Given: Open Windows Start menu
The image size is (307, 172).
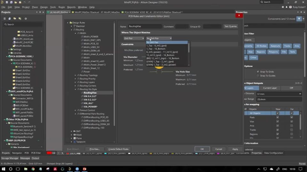Looking at the screenshot, I should [3, 169].
